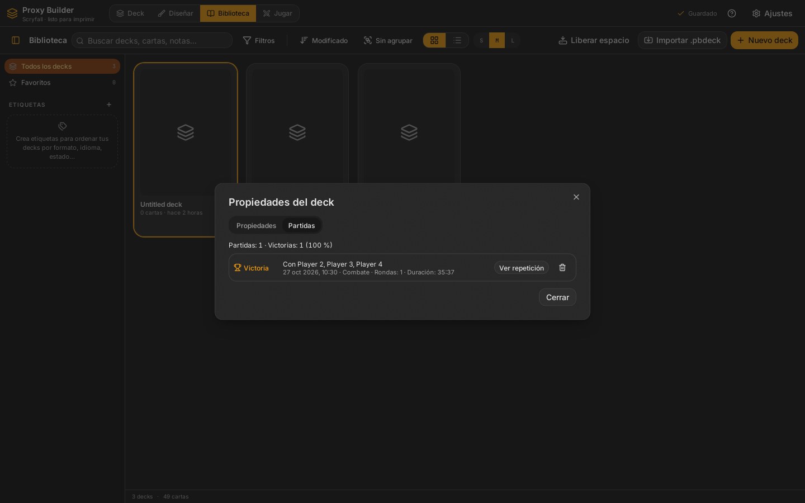Delete the Victoria game record with trash icon

click(562, 268)
